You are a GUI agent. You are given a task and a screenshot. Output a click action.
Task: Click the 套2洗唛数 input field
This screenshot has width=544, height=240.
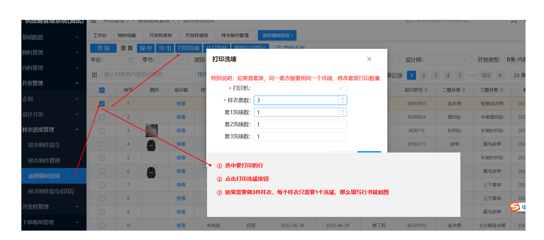pyautogui.click(x=300, y=124)
